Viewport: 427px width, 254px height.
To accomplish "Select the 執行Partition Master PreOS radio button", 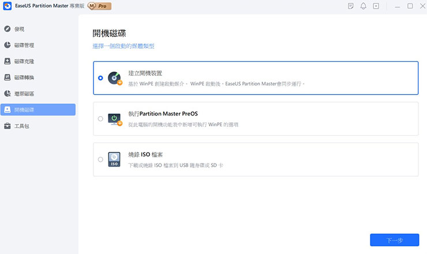I will click(100, 118).
